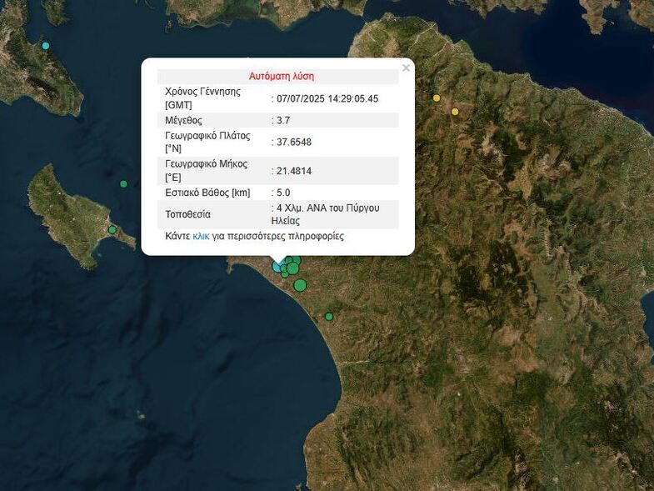
Task: Select the lower yellow earthquake marker
Action: point(455,112)
